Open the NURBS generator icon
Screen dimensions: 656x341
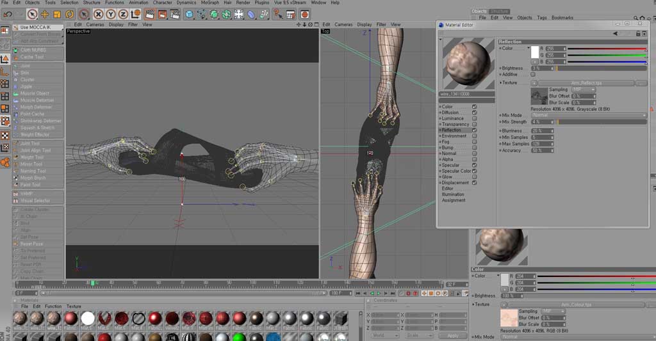pyautogui.click(x=214, y=15)
